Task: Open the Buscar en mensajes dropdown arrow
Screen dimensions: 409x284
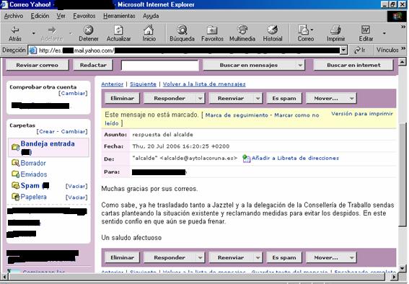Action: pyautogui.click(x=300, y=65)
